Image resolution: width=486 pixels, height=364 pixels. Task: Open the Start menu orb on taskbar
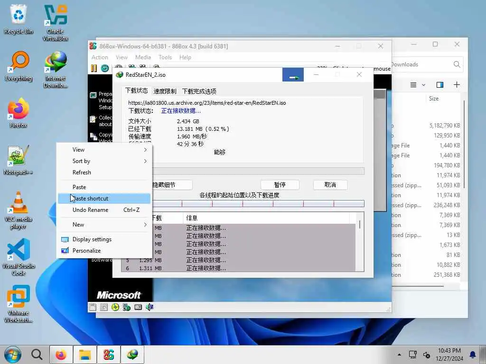13,355
